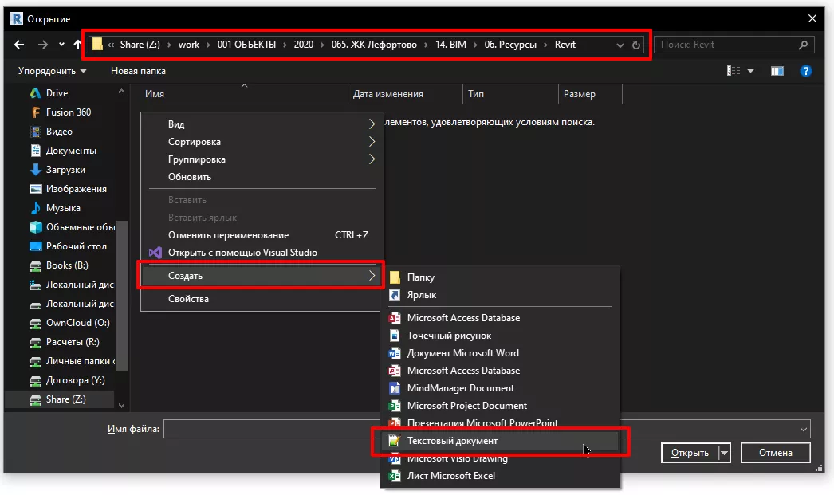This screenshot has width=834, height=495.
Task: Click the back navigation arrow
Action: (20, 45)
